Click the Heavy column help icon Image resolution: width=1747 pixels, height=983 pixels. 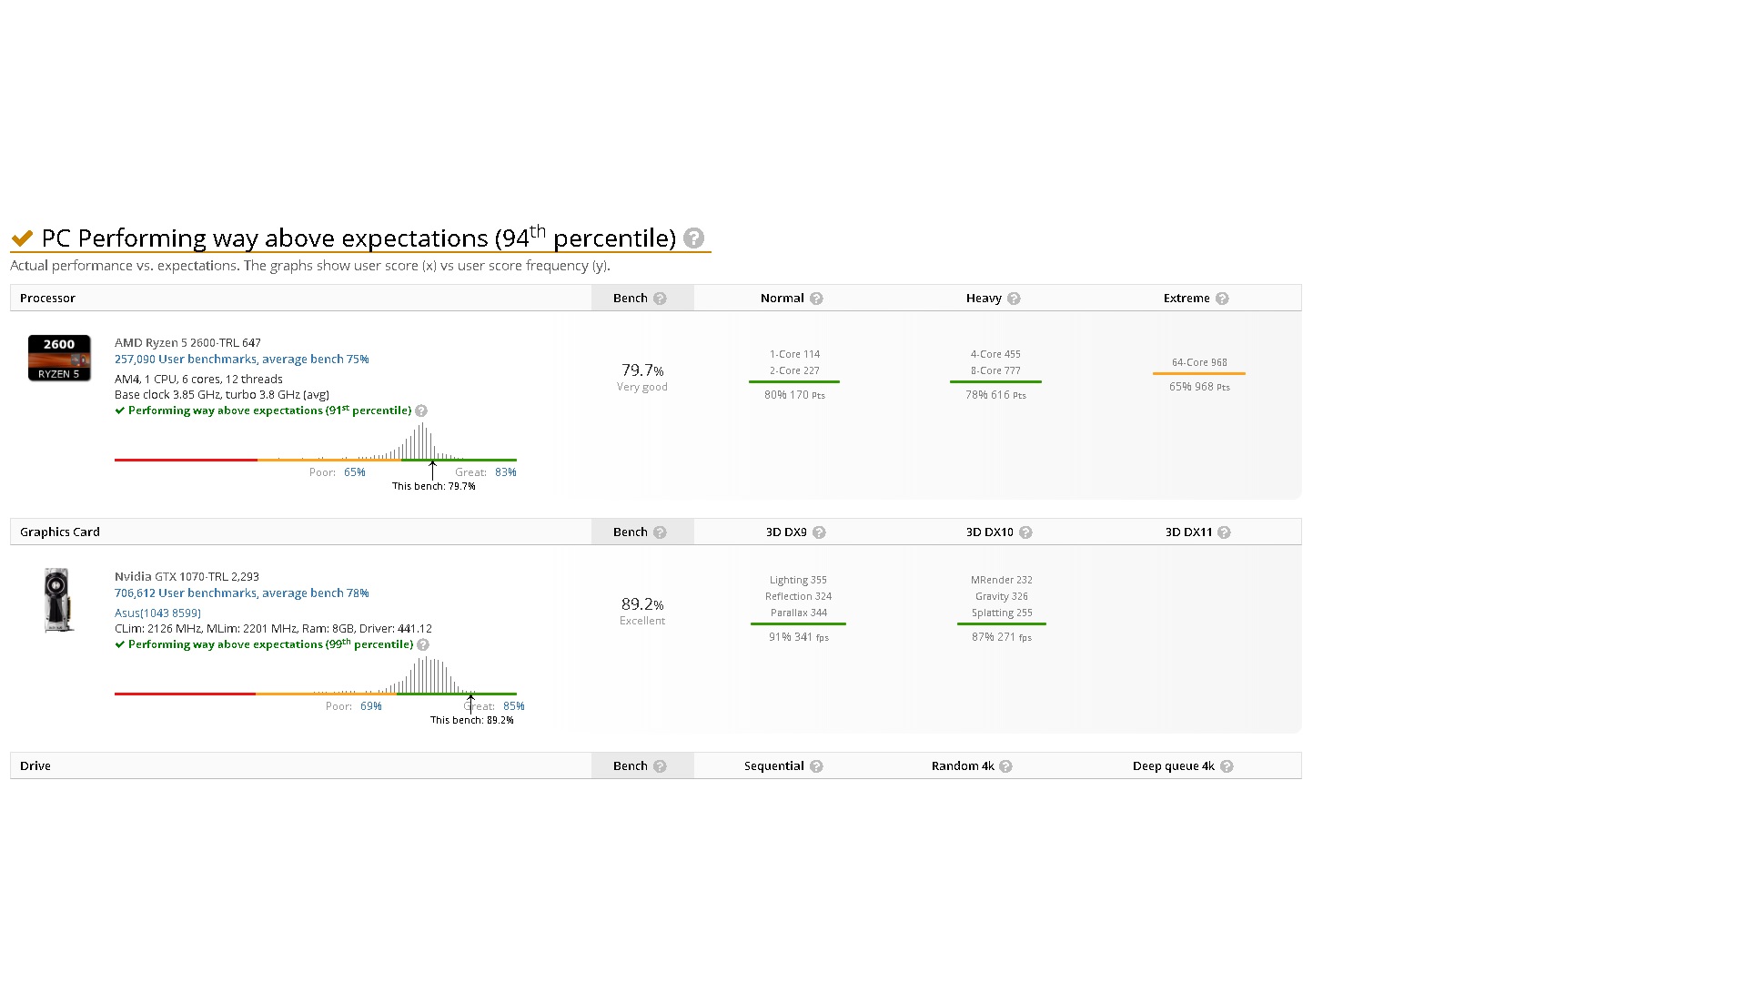[x=1014, y=299]
